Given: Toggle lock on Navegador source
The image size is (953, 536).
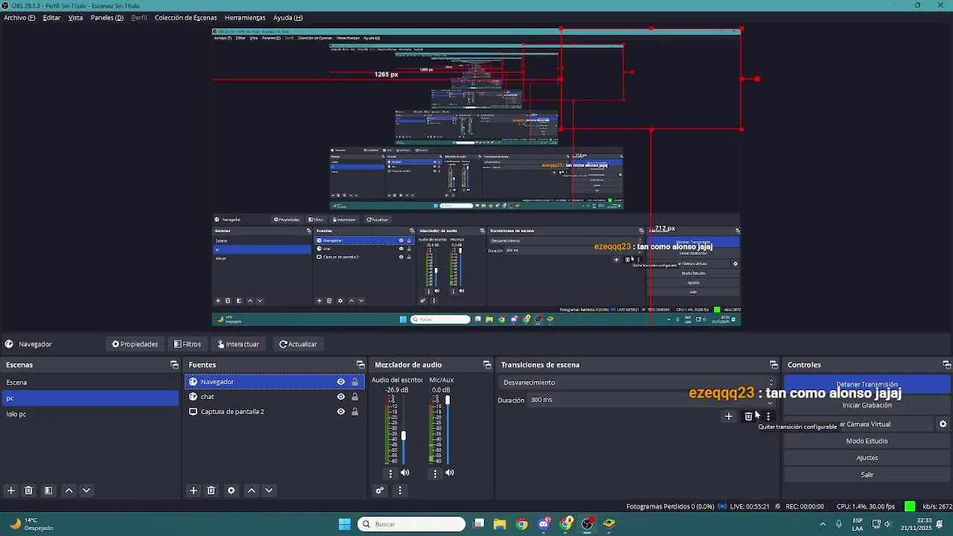Looking at the screenshot, I should point(354,382).
